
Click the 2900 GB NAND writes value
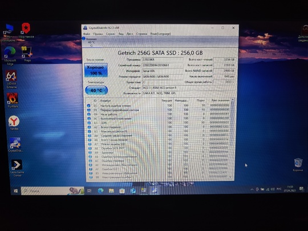click(224, 71)
